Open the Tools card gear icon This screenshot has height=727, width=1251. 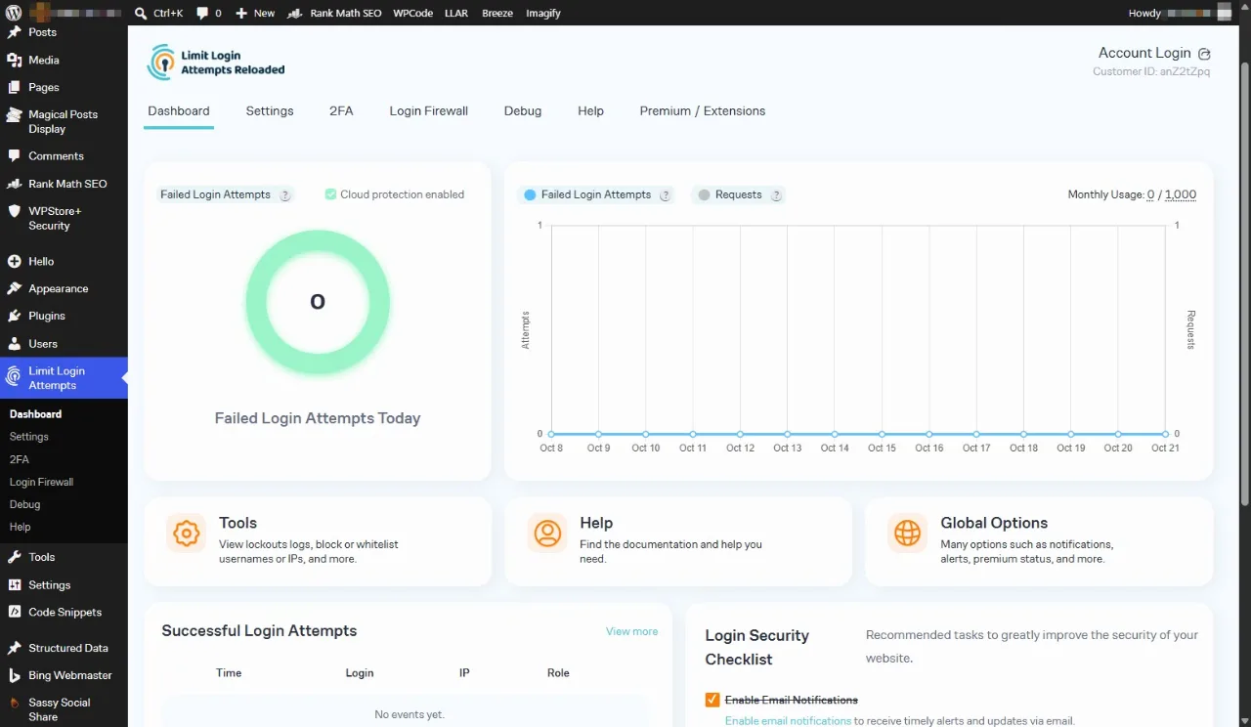pos(186,534)
